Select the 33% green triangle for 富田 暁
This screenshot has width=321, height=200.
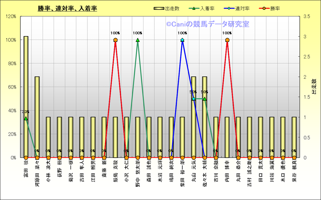tap(26, 118)
